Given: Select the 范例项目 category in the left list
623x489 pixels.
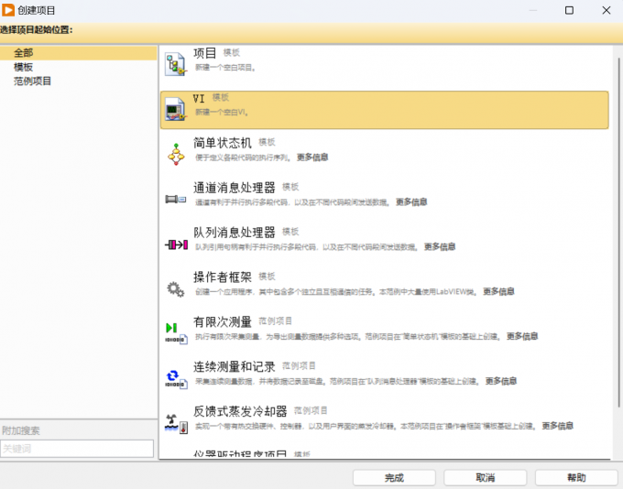Looking at the screenshot, I should click(x=33, y=81).
